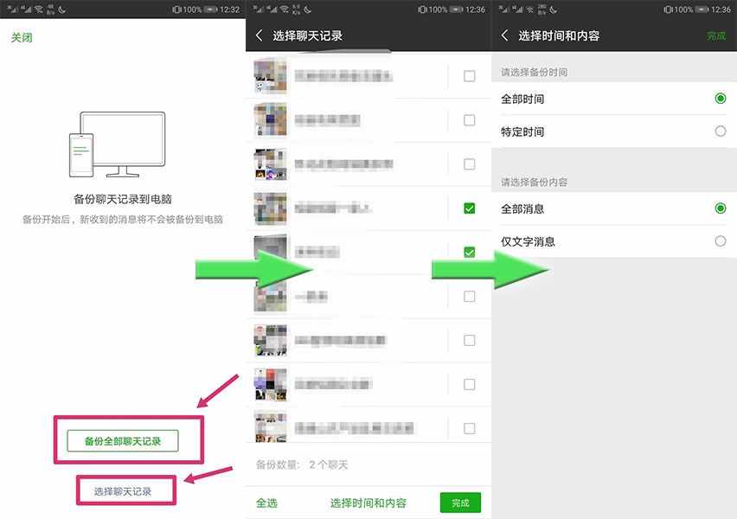Viewport: 737px width, 519px height.
Task: Click the green 完成 confirmation button
Action: point(460,503)
